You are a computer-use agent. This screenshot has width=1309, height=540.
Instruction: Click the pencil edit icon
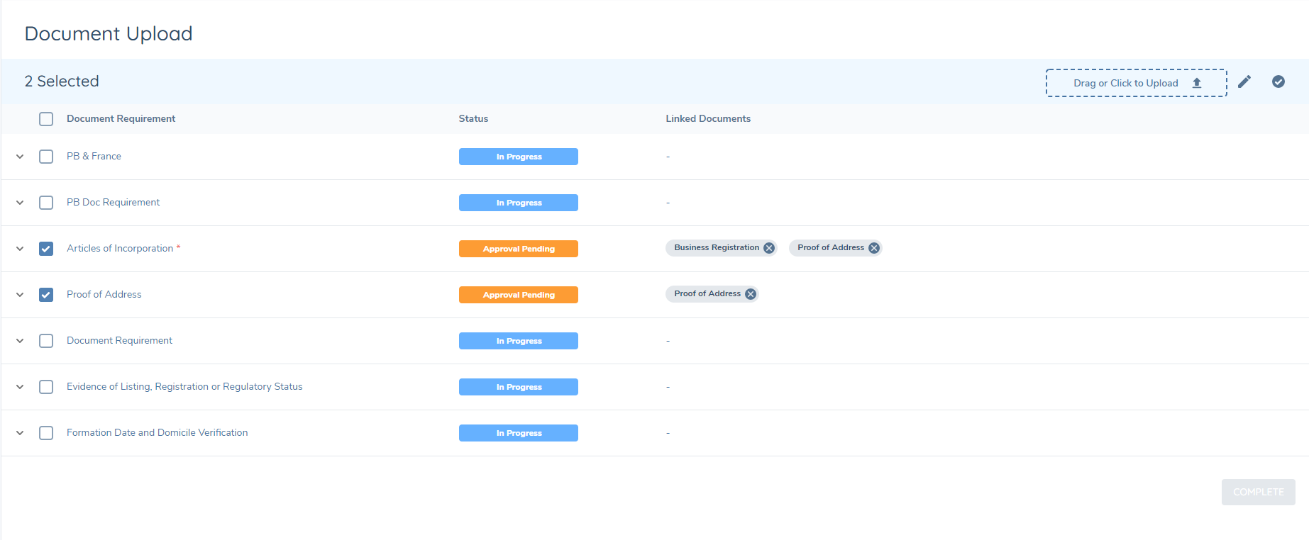pos(1244,82)
